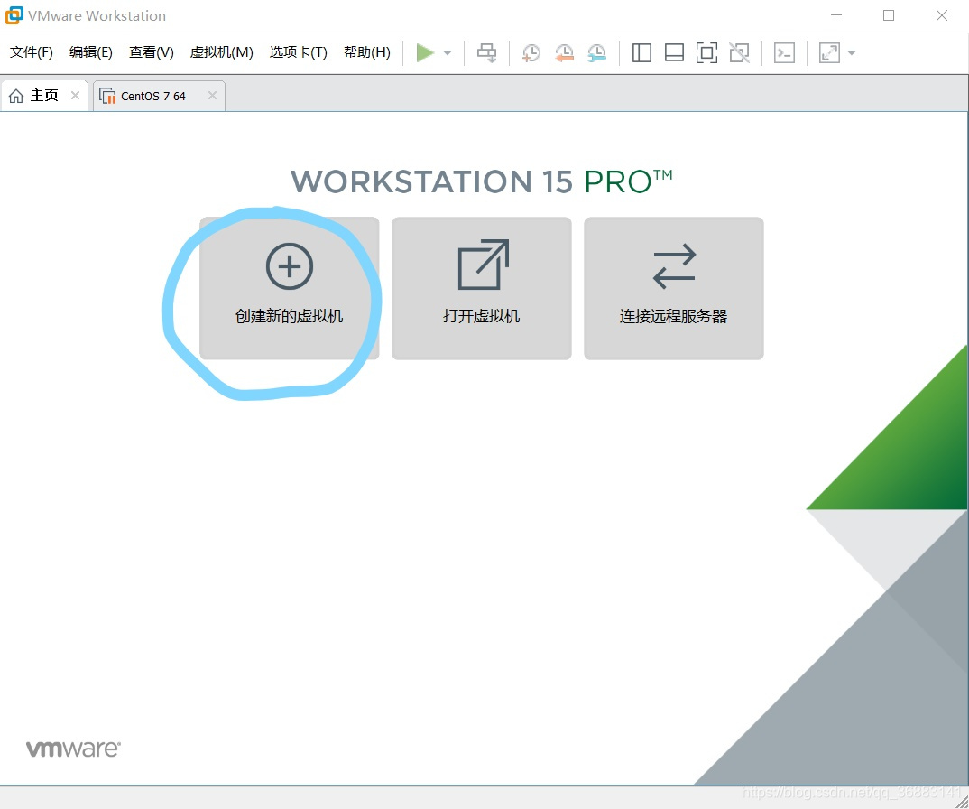Click 连接远程服务器 tile
The width and height of the screenshot is (969, 809).
click(674, 288)
